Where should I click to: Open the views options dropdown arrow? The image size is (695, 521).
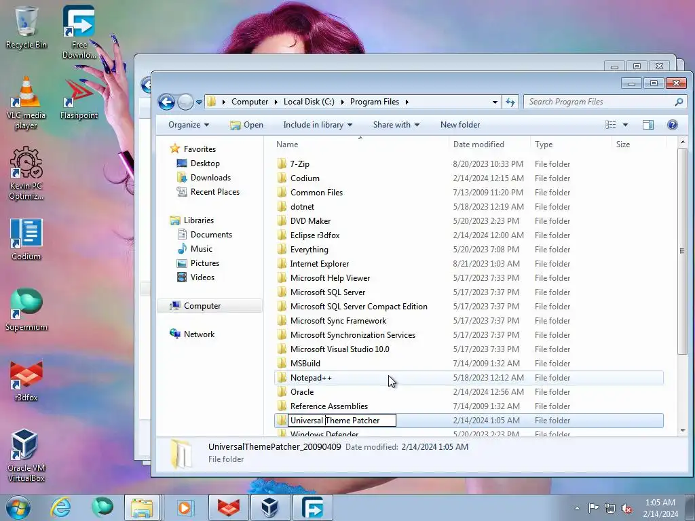[625, 125]
